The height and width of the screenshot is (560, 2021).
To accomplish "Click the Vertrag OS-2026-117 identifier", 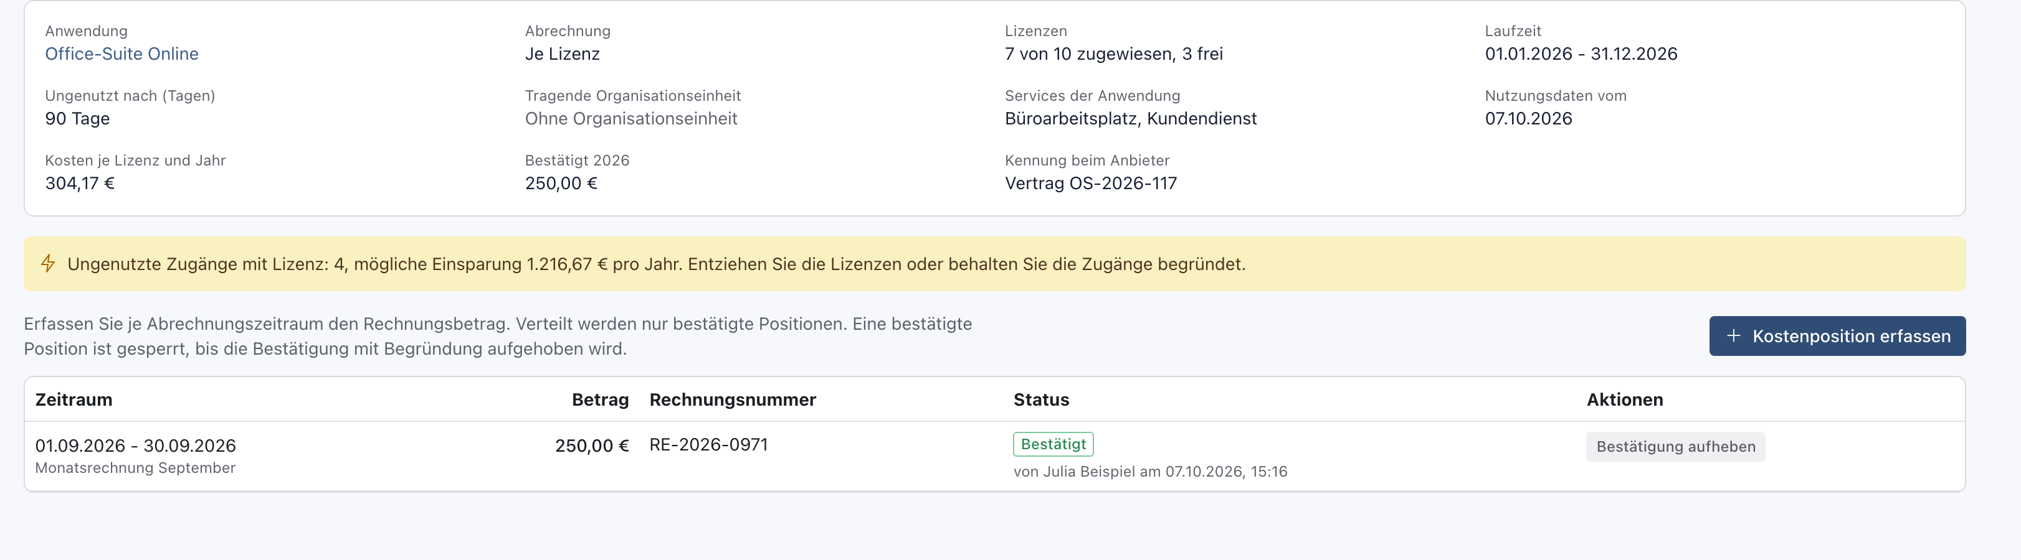I will point(1090,184).
